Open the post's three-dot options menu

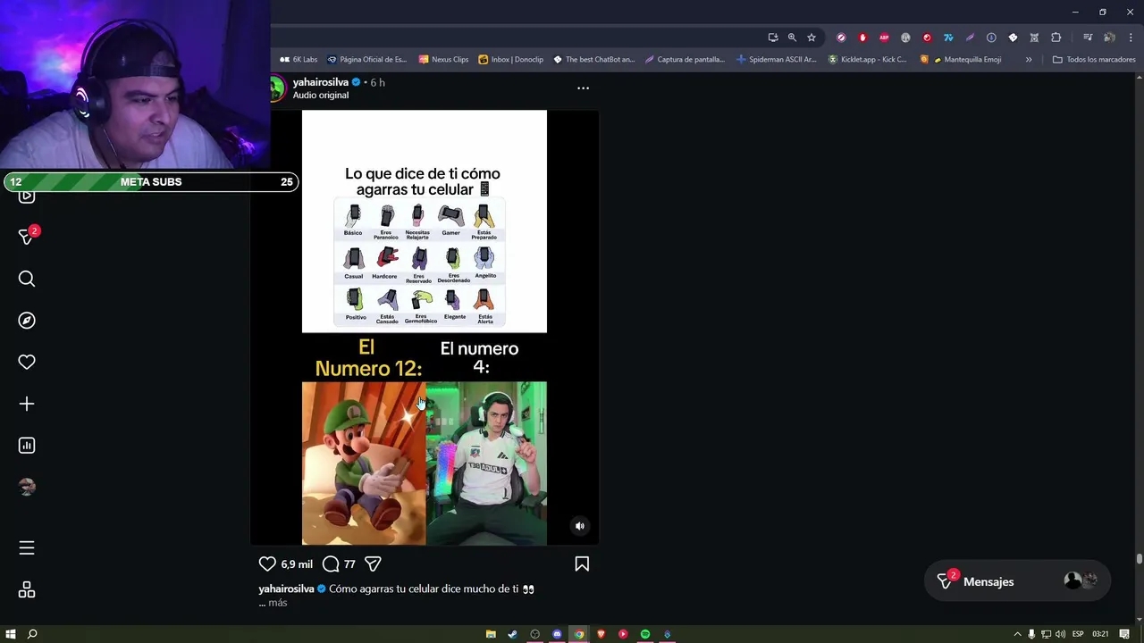tap(583, 88)
